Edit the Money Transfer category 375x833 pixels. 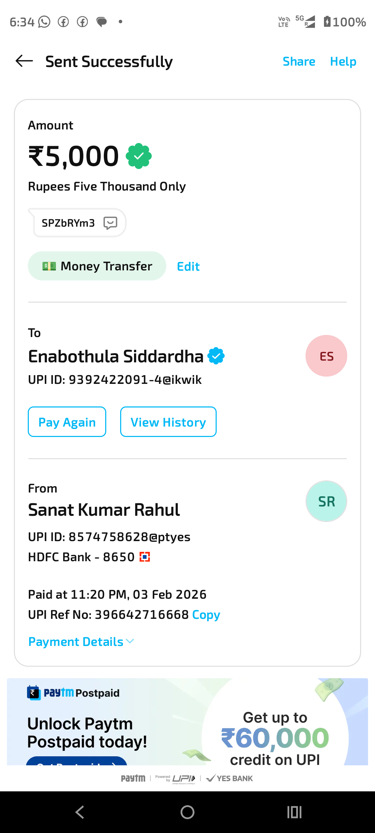188,267
